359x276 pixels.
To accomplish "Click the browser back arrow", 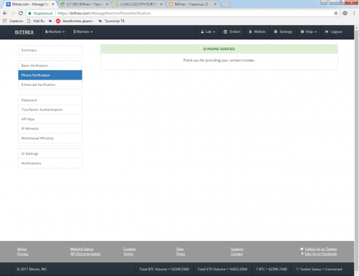I will [x=5, y=13].
